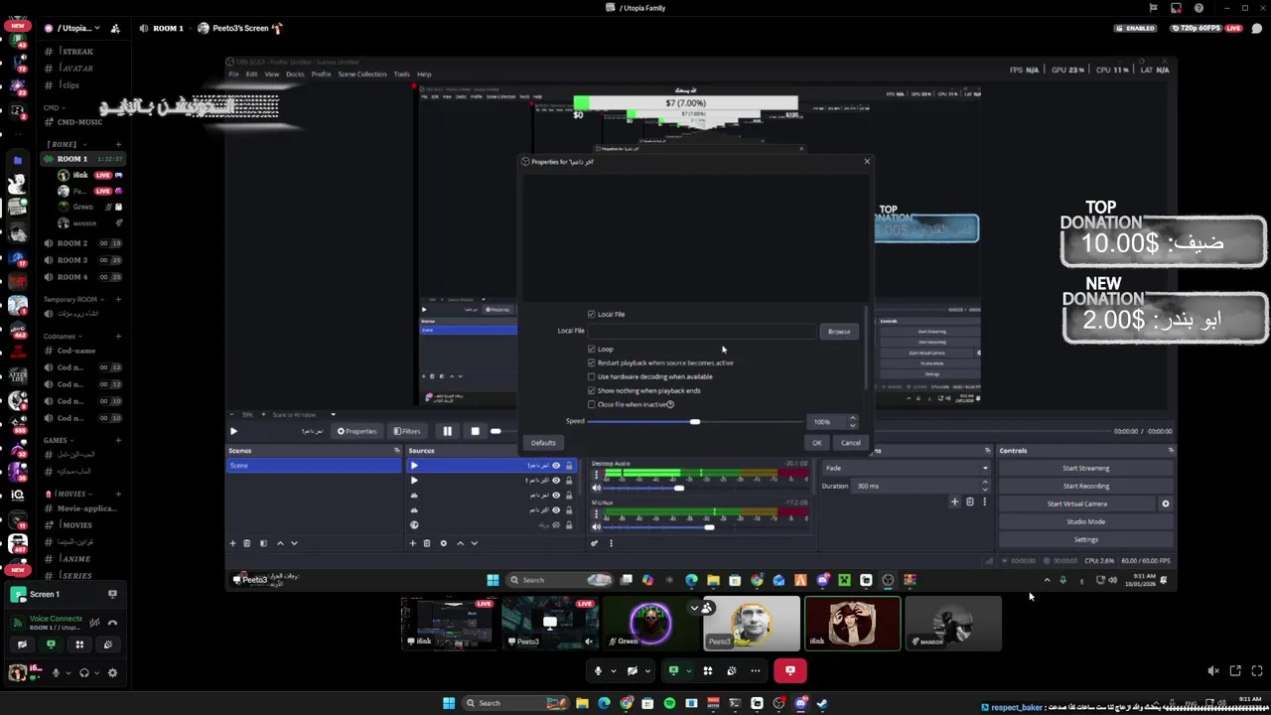Unmute the stream volume speaker icon

click(x=1213, y=671)
